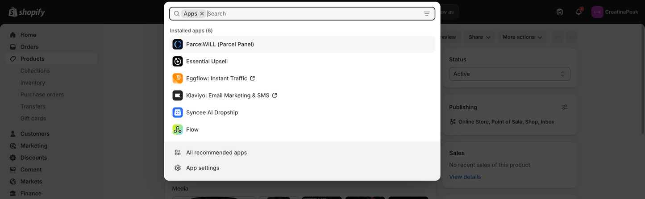Click the View details link
The image size is (645, 199).
pos(465,177)
